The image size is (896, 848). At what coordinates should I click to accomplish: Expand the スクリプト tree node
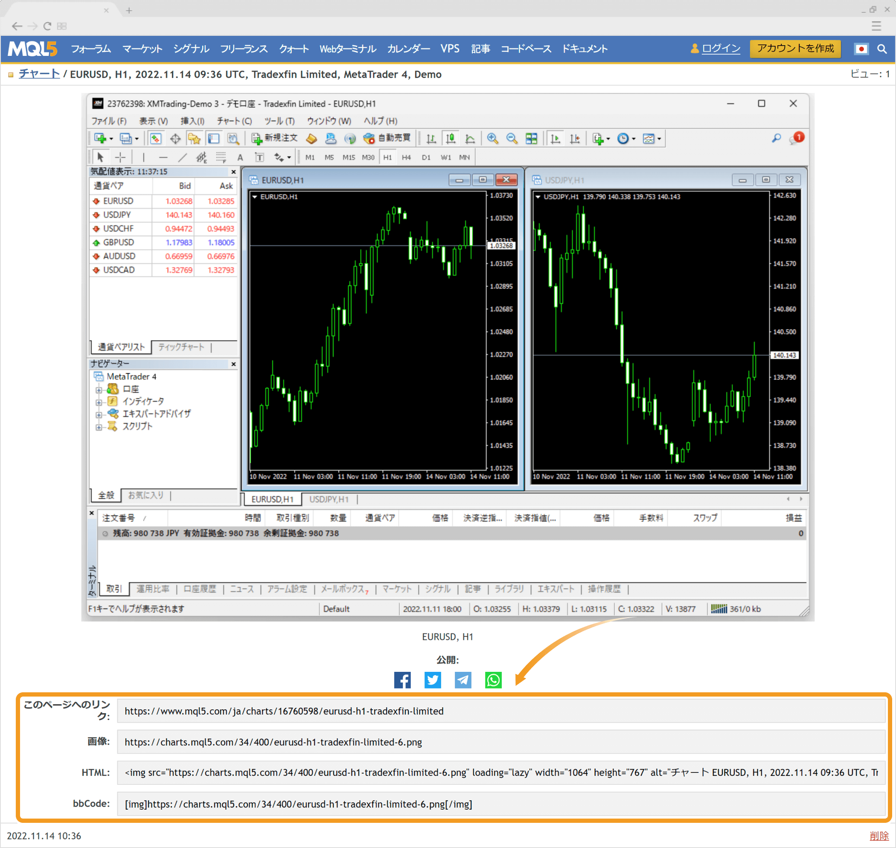pos(99,427)
